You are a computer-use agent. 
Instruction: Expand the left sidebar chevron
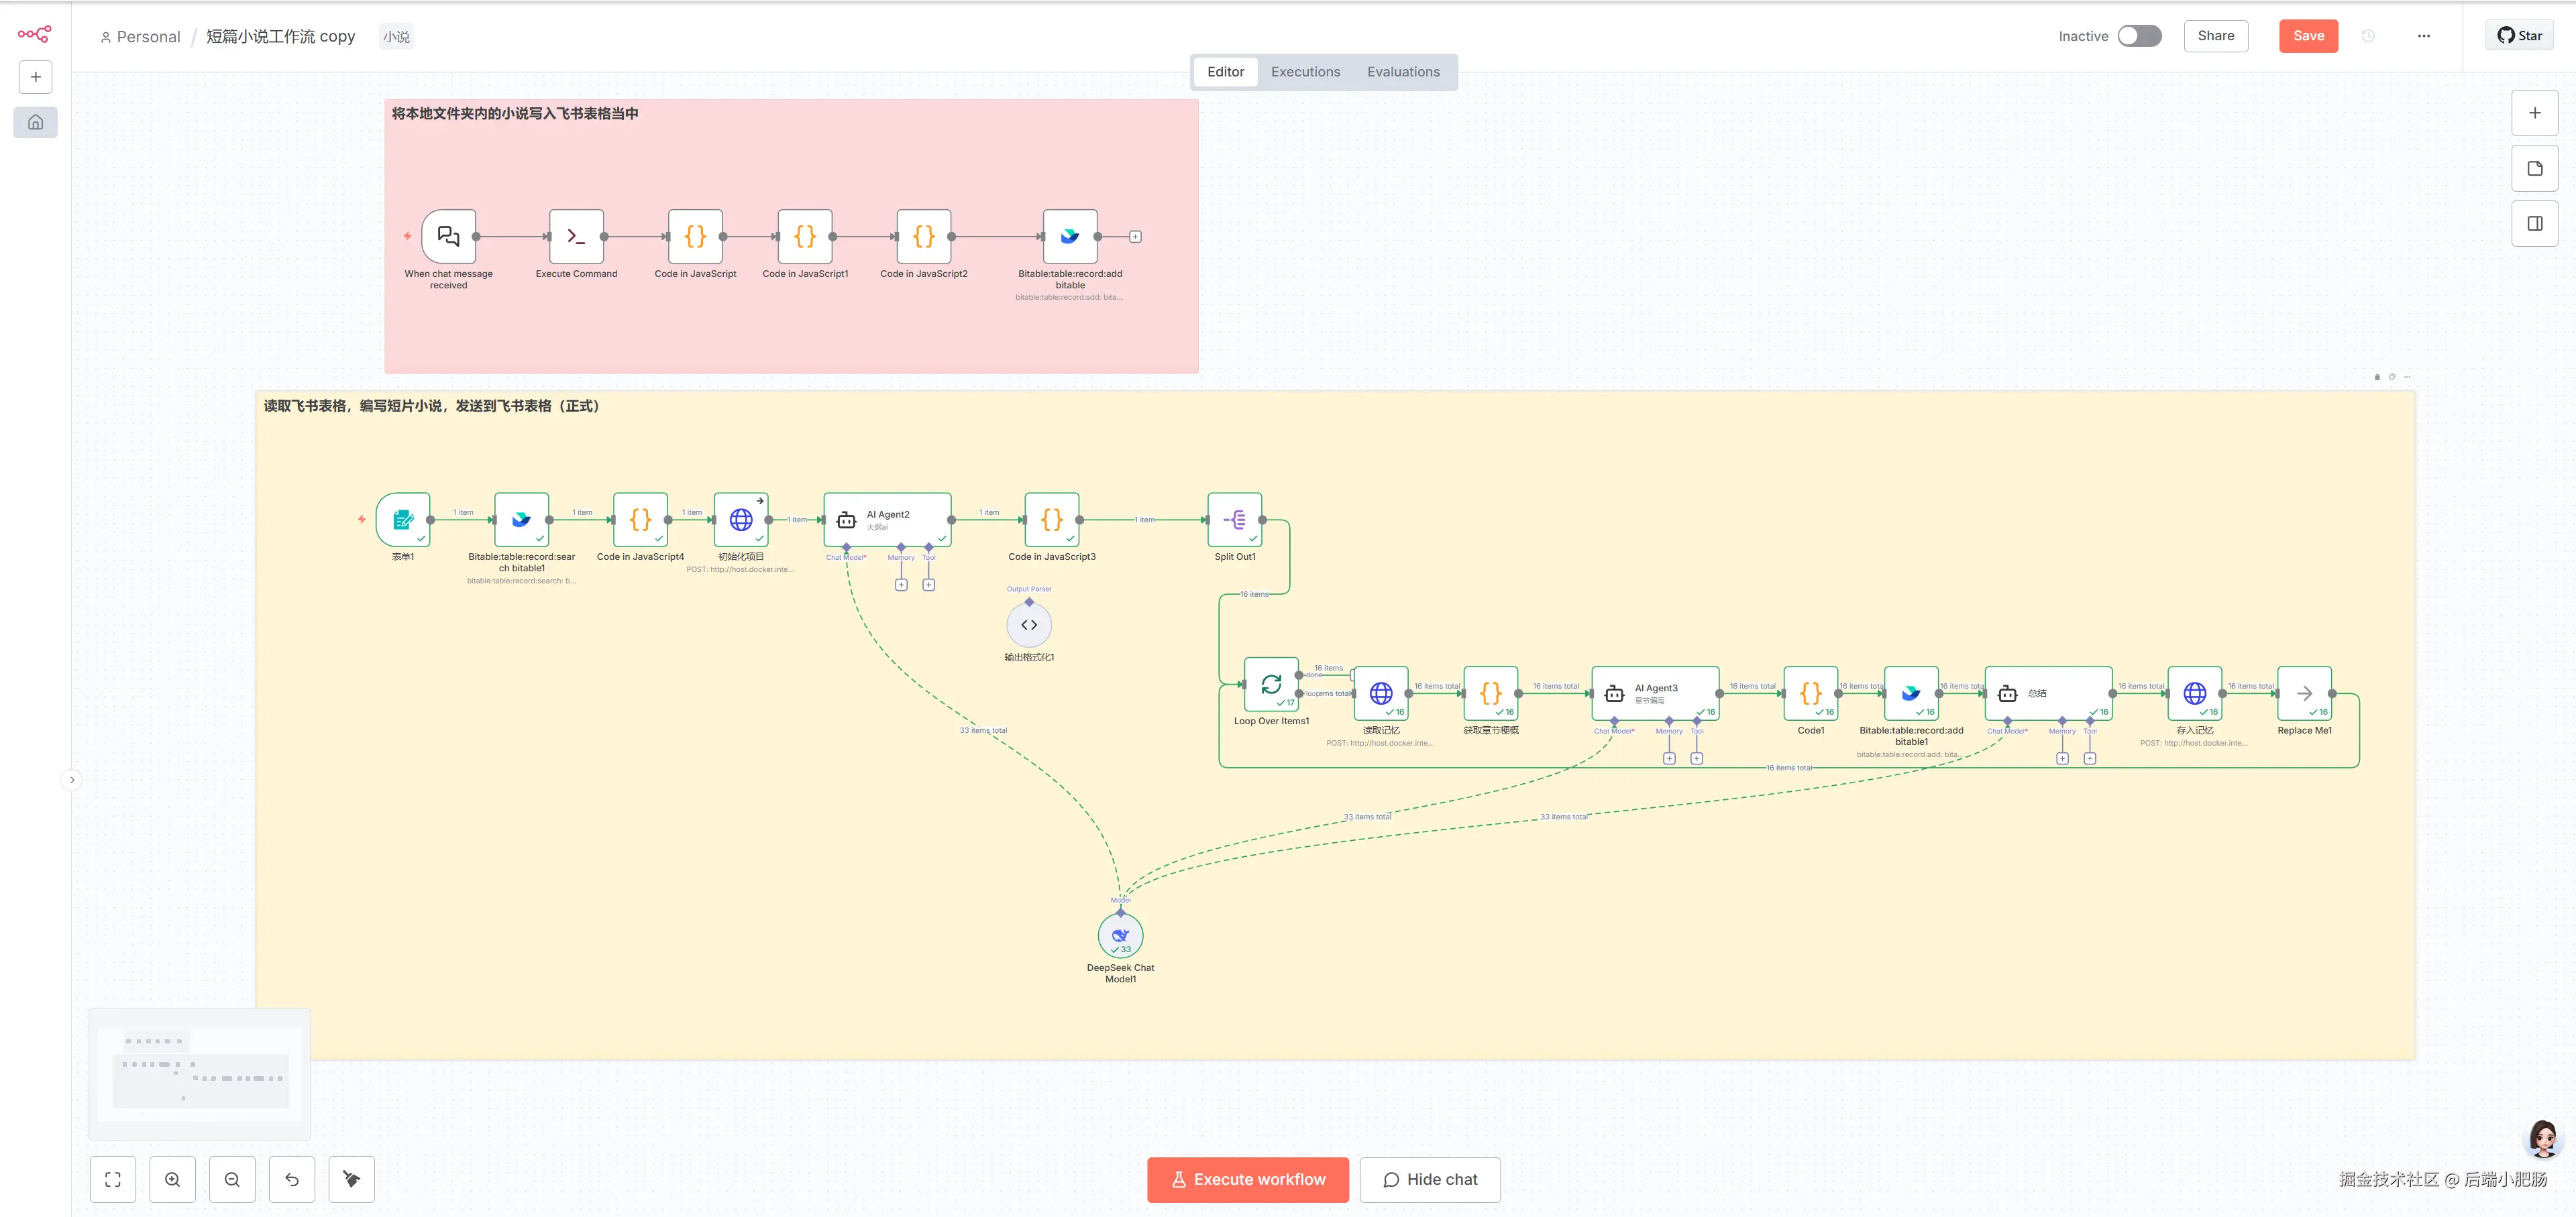72,779
